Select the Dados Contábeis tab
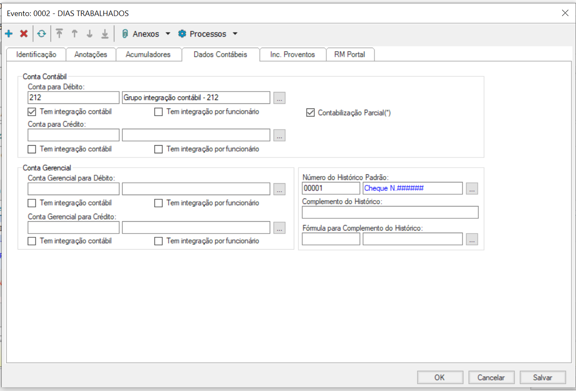 point(220,54)
